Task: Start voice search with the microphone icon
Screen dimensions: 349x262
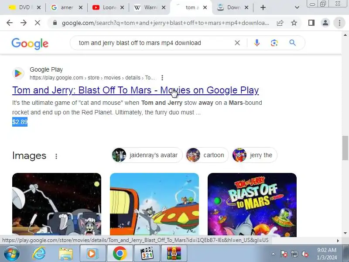Action: click(x=257, y=43)
